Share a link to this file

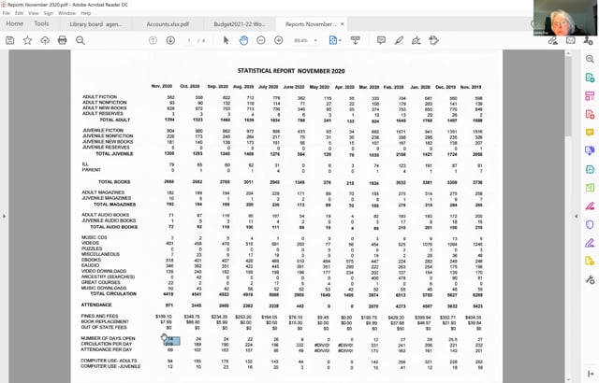tap(553, 40)
